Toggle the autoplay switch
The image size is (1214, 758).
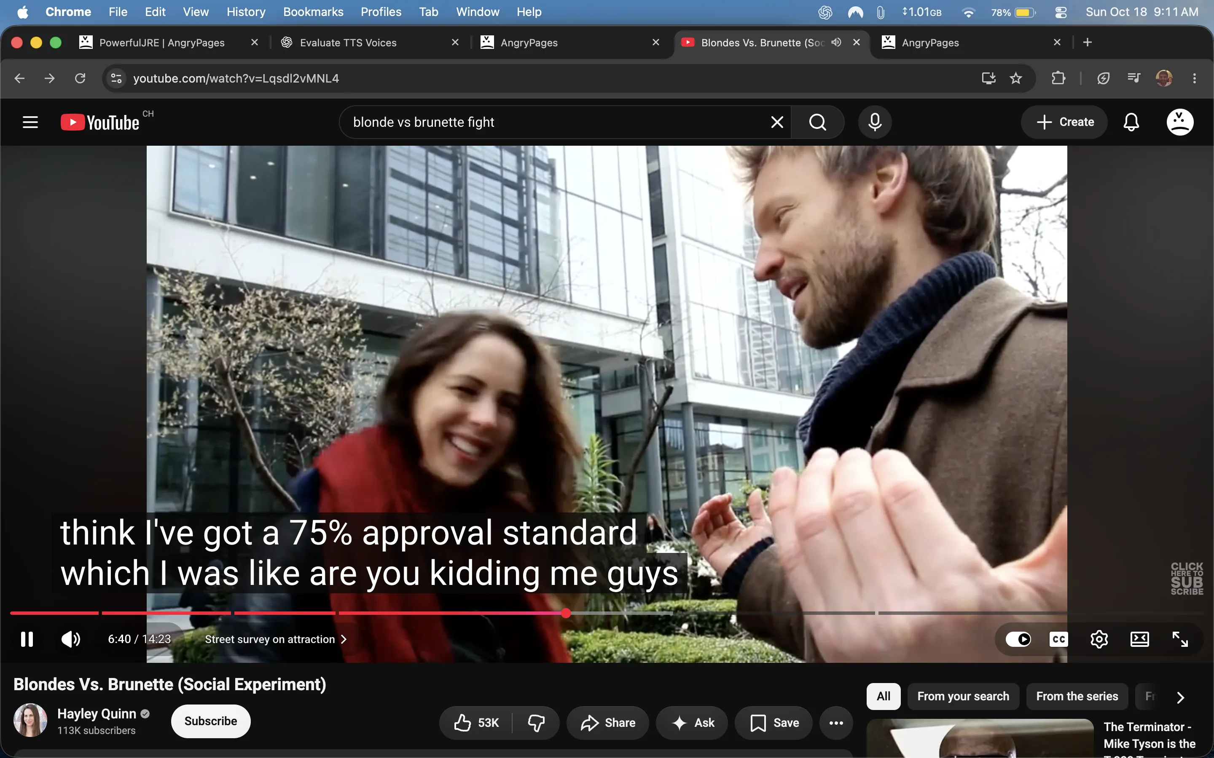[x=1018, y=639]
